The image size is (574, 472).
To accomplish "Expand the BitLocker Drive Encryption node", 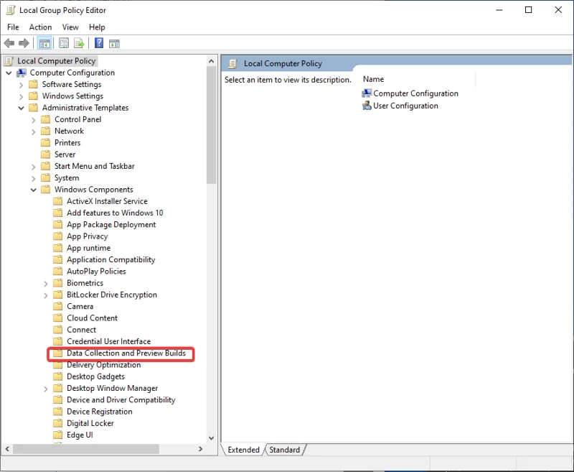I will tap(46, 295).
